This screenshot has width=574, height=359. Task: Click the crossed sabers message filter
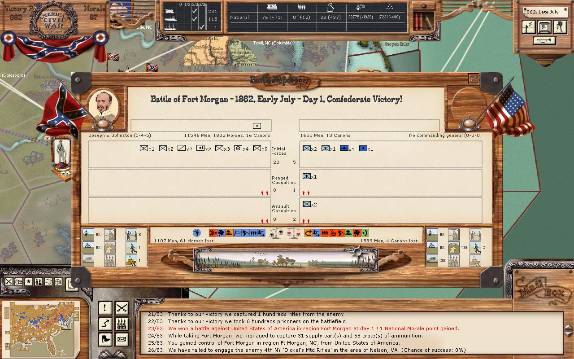click(122, 308)
